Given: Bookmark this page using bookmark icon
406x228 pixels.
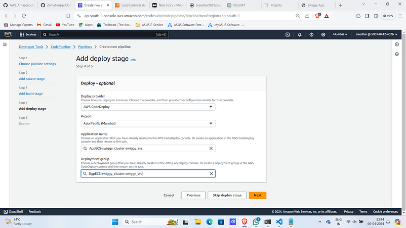Looking at the screenshot, I should coord(68,16).
